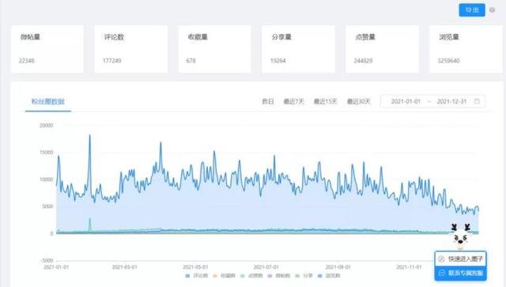Select the 昨日 time filter
Viewport: 506px width, 287px height.
tap(268, 101)
